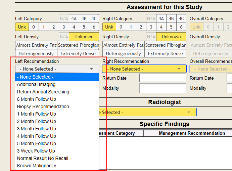Screen dimensions: 232x171
Task: Pick 'Almost Entirely Fatty' for Right Density
Action: pos(123,45)
